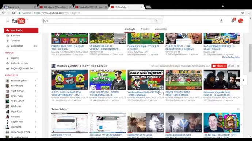This screenshot has height=141, width=252.
Task: Close the active YouTube tab
Action: (x=142, y=7)
